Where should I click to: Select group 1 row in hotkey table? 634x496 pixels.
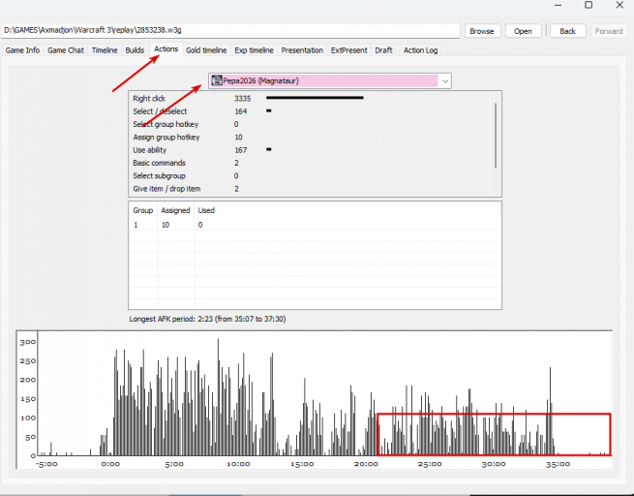click(x=315, y=225)
